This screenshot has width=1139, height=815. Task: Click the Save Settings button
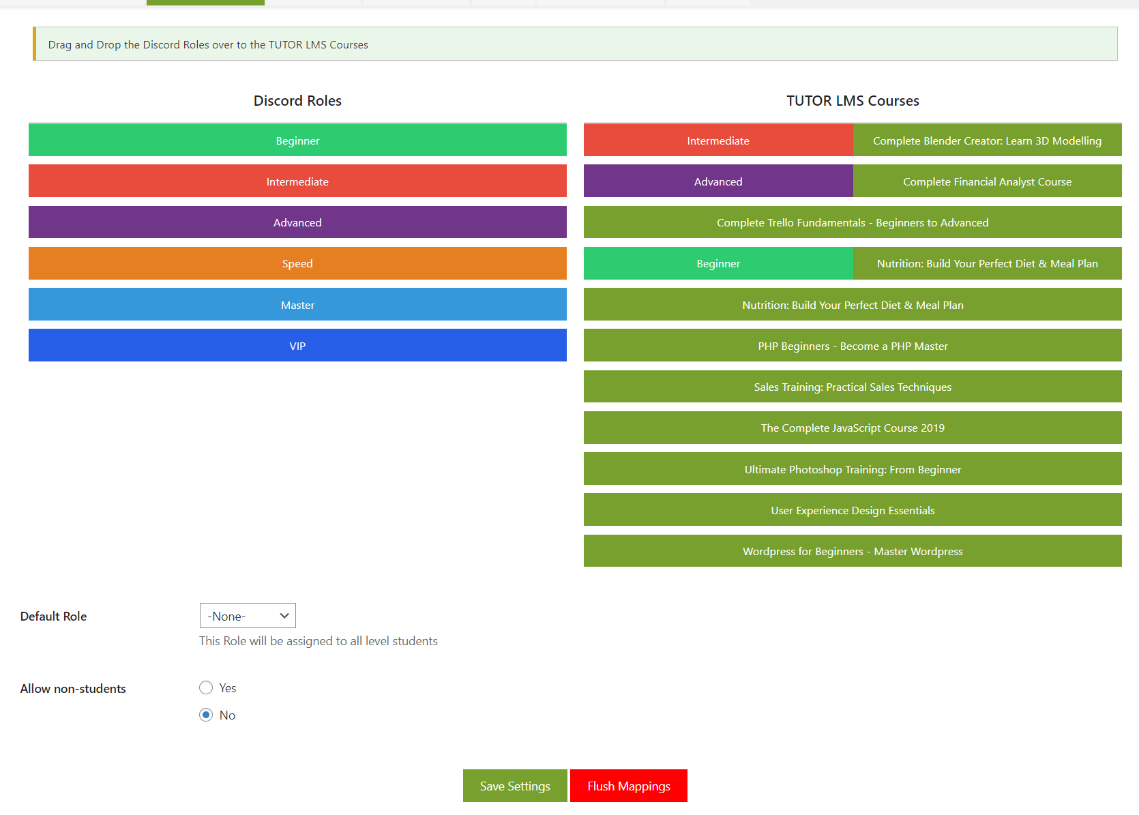tap(515, 786)
